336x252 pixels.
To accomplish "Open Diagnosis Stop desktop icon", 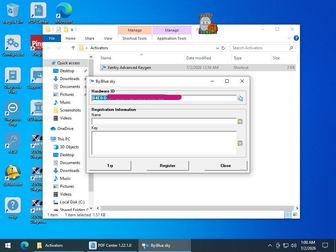I will coord(13,113).
